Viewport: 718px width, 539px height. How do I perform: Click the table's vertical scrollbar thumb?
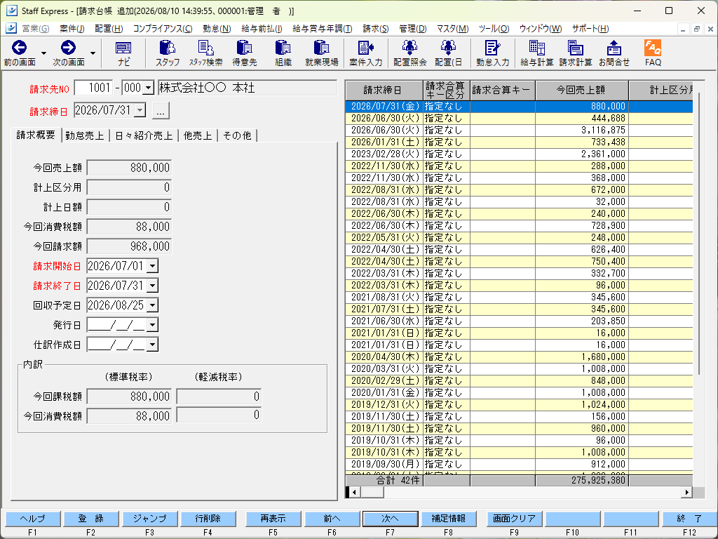(x=699, y=234)
